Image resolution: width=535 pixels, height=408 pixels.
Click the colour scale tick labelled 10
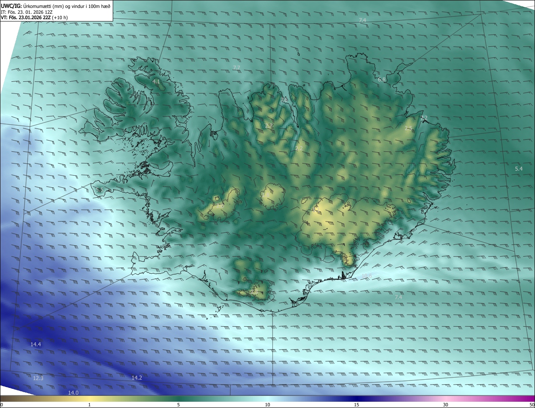pos(267,405)
